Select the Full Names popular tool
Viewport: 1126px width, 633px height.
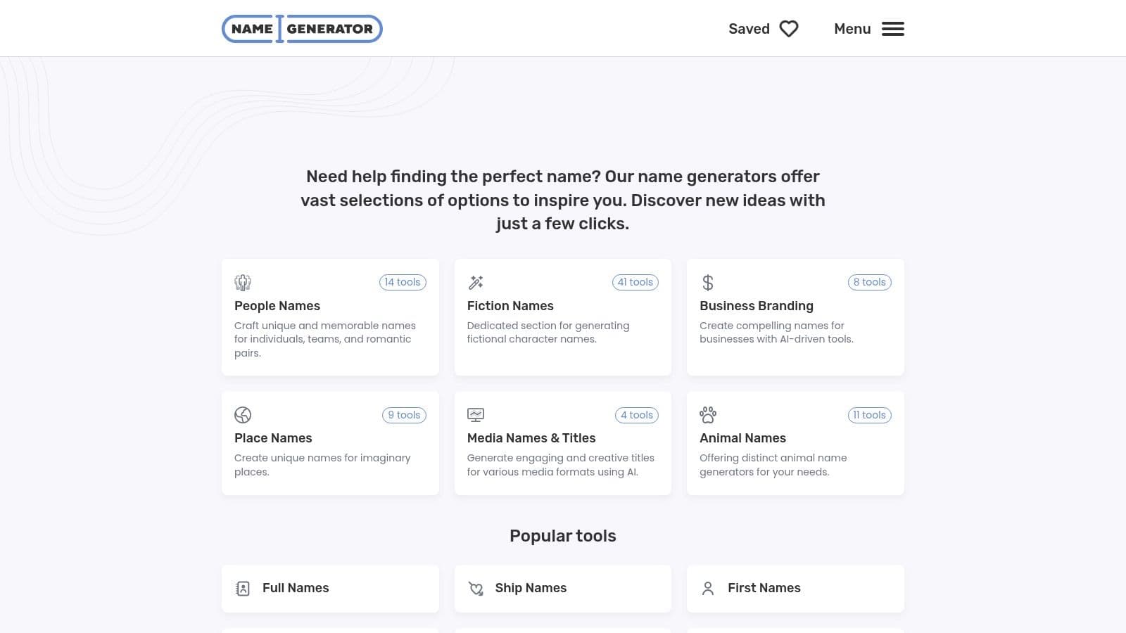pyautogui.click(x=330, y=589)
